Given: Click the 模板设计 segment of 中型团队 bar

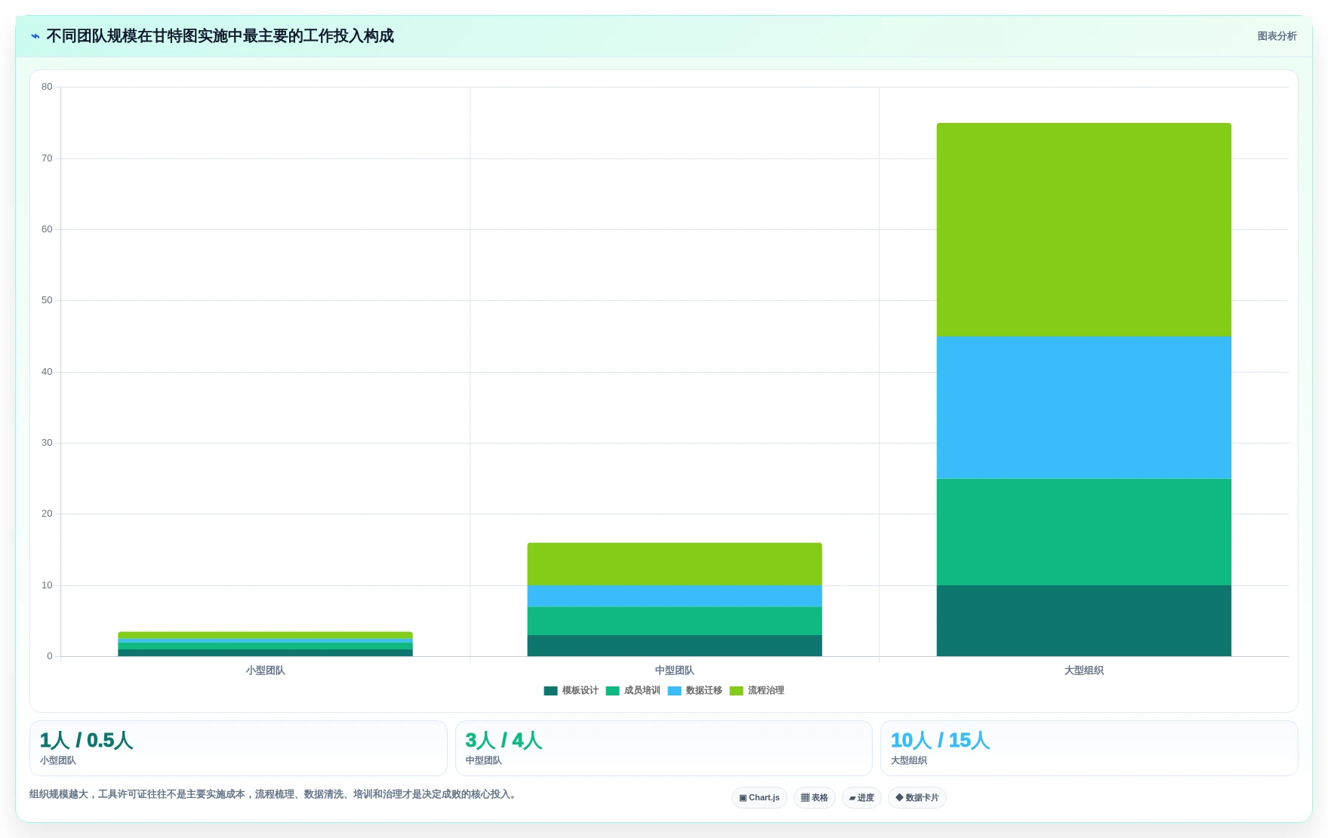Looking at the screenshot, I should click(674, 646).
